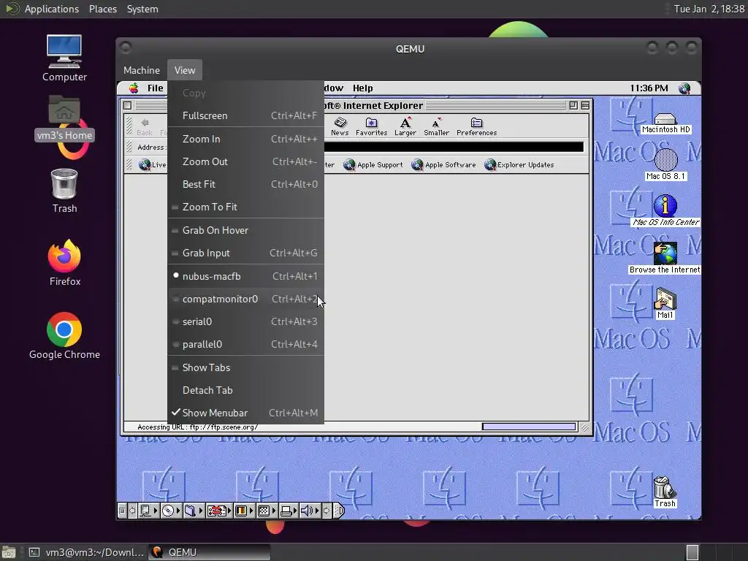The image size is (748, 561).
Task: Open the sound volume strip module
Action: (x=310, y=511)
